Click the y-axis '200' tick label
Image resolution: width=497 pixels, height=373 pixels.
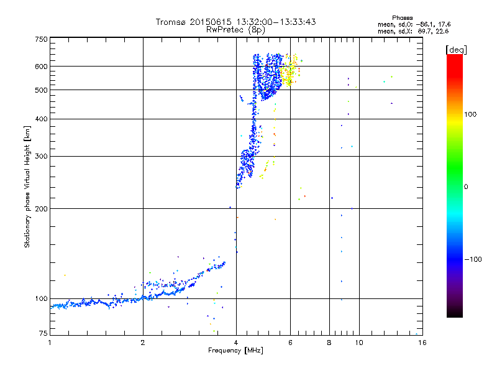(x=41, y=209)
